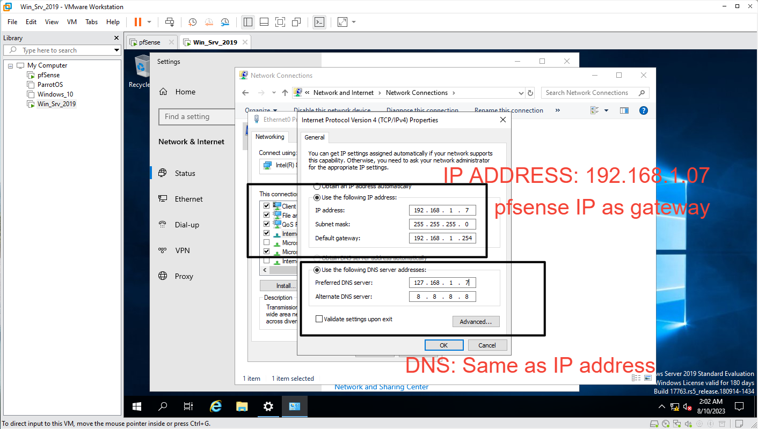This screenshot has width=758, height=429.
Task: Select the General tab in IPv4 properties
Action: pos(315,137)
